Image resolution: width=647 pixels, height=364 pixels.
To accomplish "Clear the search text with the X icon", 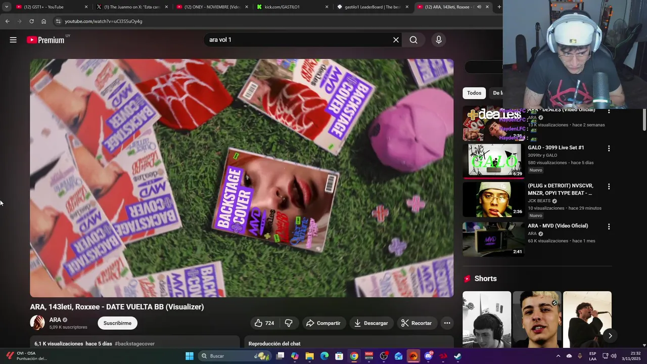I will 396,40.
